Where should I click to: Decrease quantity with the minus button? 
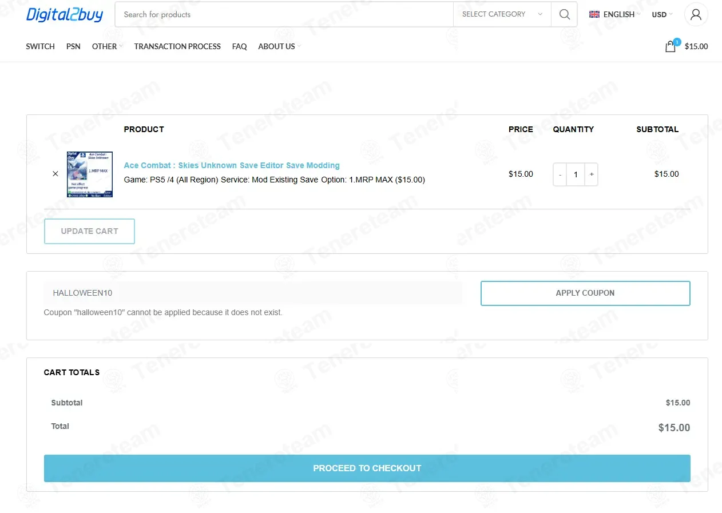560,174
